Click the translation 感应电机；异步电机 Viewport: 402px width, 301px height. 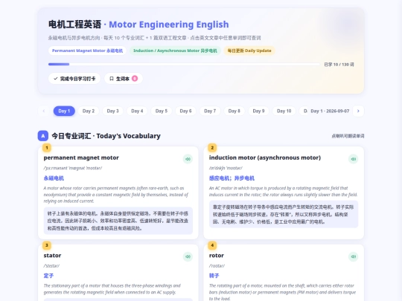tap(232, 178)
